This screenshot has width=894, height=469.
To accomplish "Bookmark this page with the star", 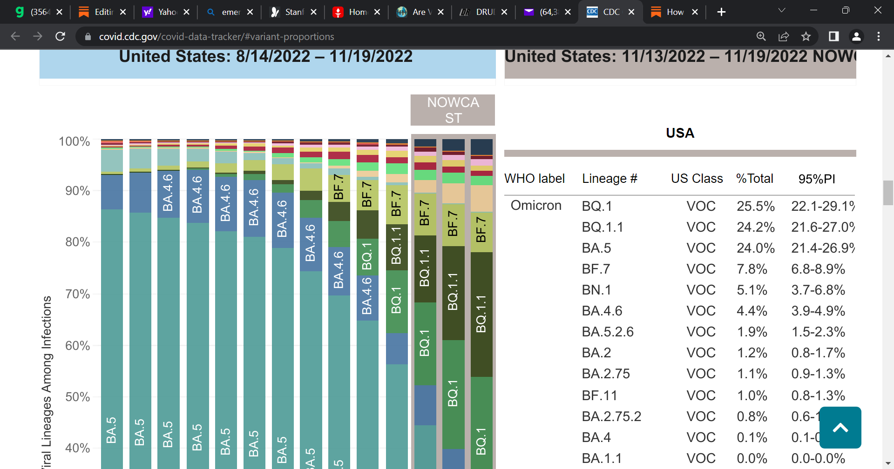I will coord(806,36).
